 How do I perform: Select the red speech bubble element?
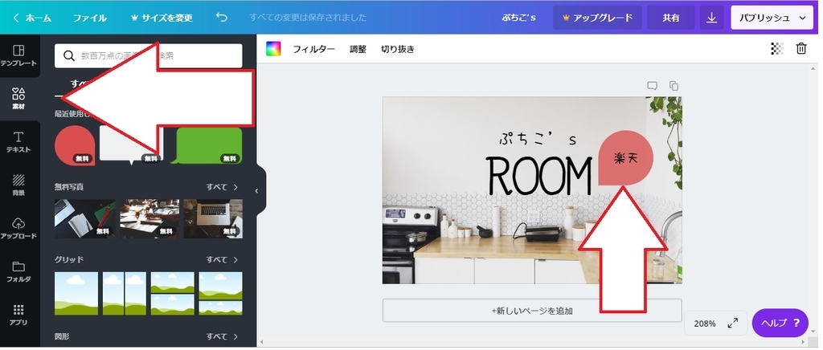coord(75,145)
